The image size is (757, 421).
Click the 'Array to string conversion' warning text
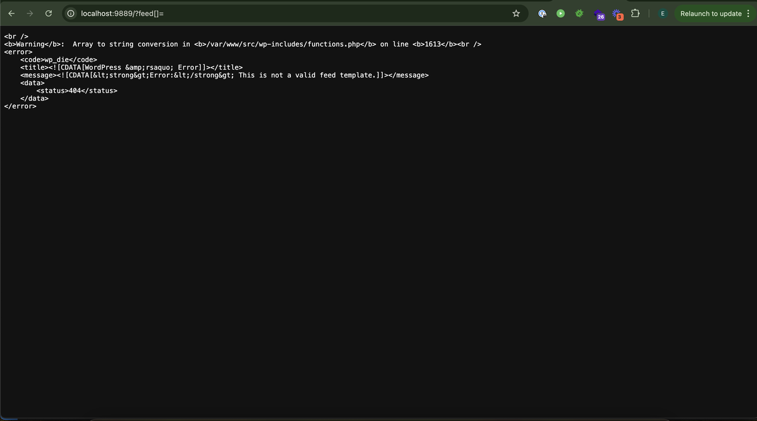127,44
